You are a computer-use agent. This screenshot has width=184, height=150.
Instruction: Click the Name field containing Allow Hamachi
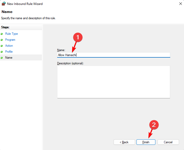(114, 55)
